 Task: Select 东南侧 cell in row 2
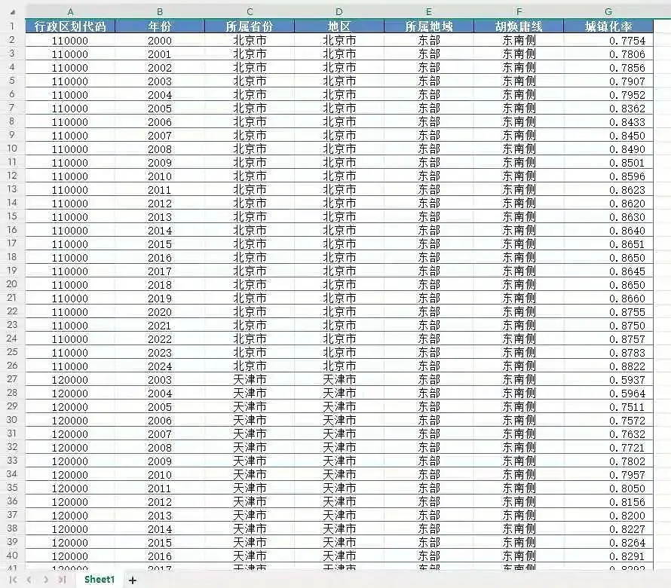coord(519,41)
